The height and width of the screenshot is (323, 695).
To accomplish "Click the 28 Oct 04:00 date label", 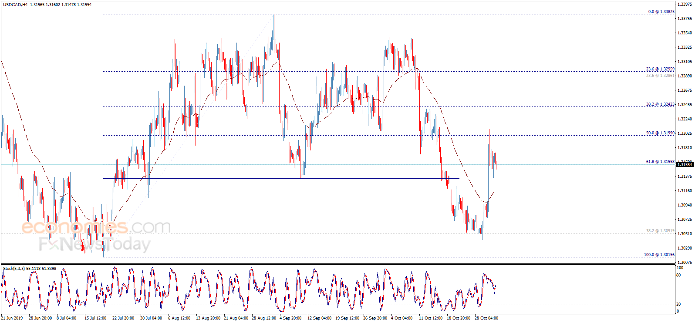I will click(x=486, y=318).
